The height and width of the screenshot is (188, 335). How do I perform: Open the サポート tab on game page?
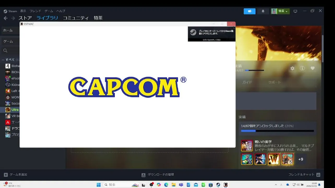pos(274,82)
